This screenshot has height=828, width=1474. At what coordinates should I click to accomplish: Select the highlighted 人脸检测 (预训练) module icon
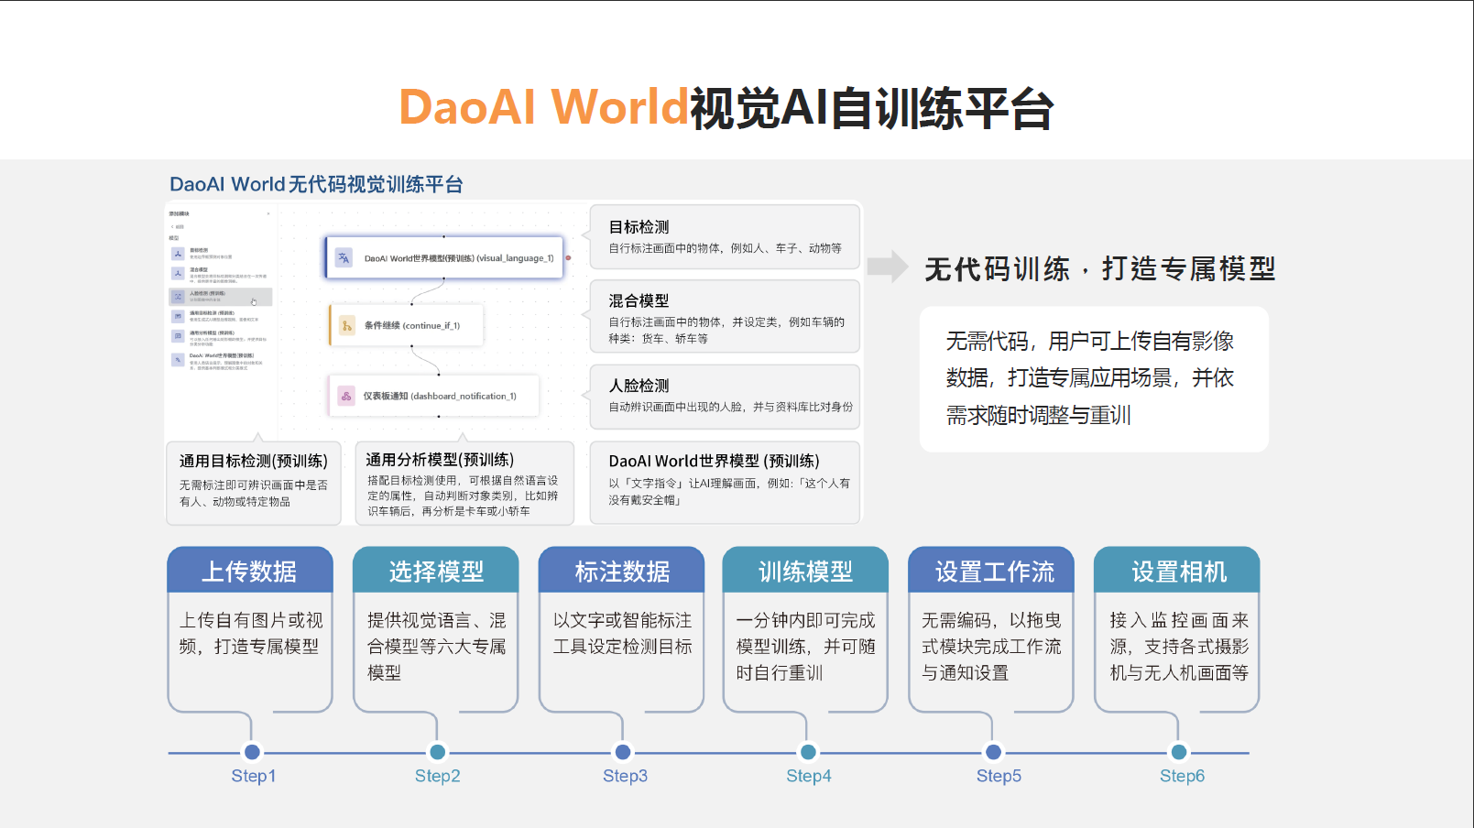[178, 297]
